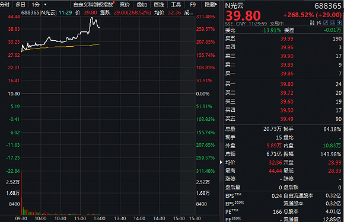Switch to the 多日 multi-day tab
Image resolution: width=344 pixels, height=222 pixels.
[x=20, y=4]
